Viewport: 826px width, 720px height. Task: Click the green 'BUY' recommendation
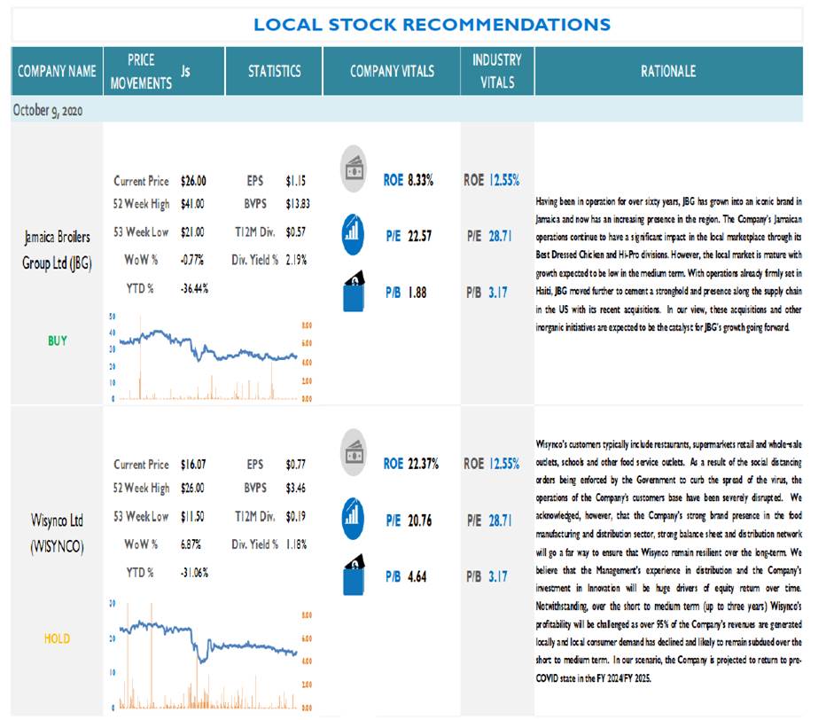tap(58, 341)
